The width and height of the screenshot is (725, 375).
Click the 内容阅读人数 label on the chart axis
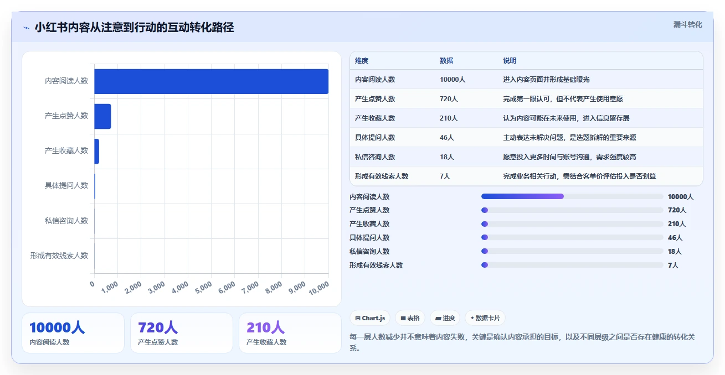click(66, 81)
